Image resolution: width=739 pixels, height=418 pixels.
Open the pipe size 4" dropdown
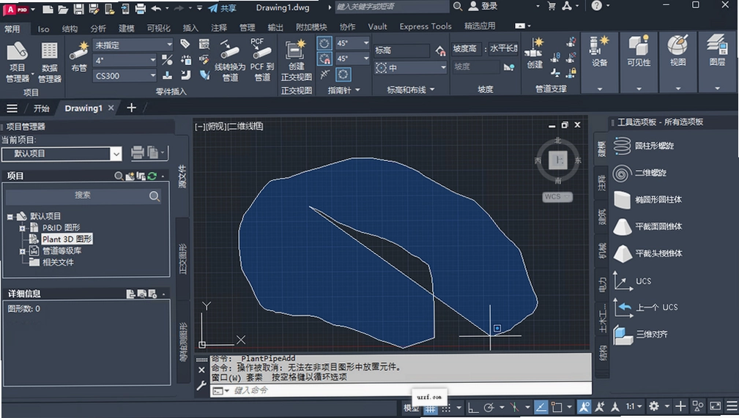coord(125,60)
